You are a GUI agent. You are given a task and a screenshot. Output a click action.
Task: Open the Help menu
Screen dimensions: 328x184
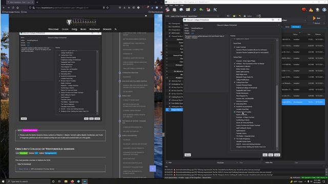(182, 5)
